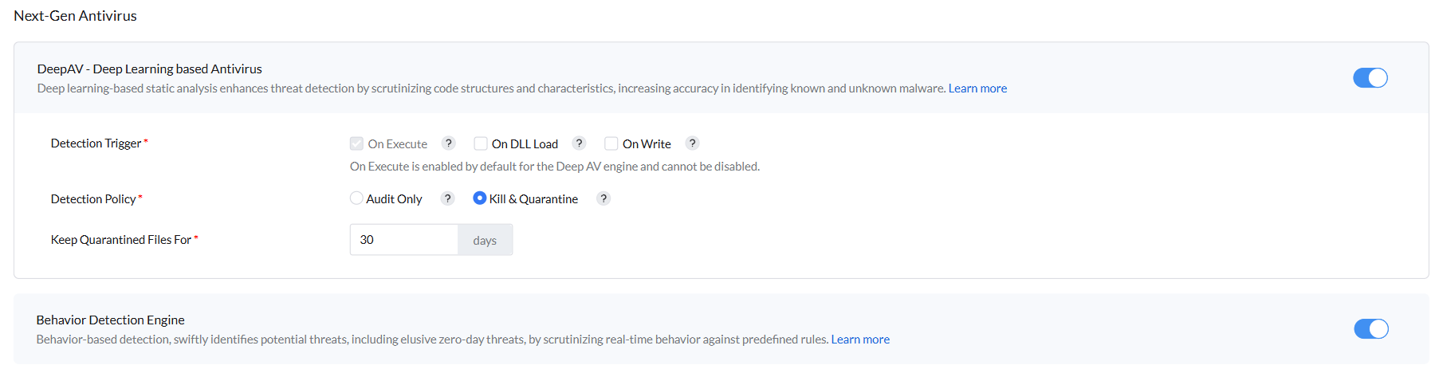The height and width of the screenshot is (369, 1439).
Task: Choose Kill & Quarantine radio button
Action: [x=479, y=198]
